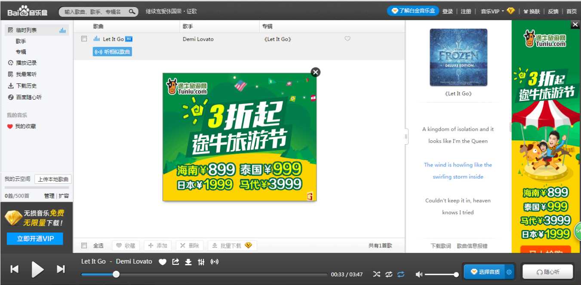The image size is (581, 285).
Task: Click the Demi Lovato artist name in list
Action: 198,39
